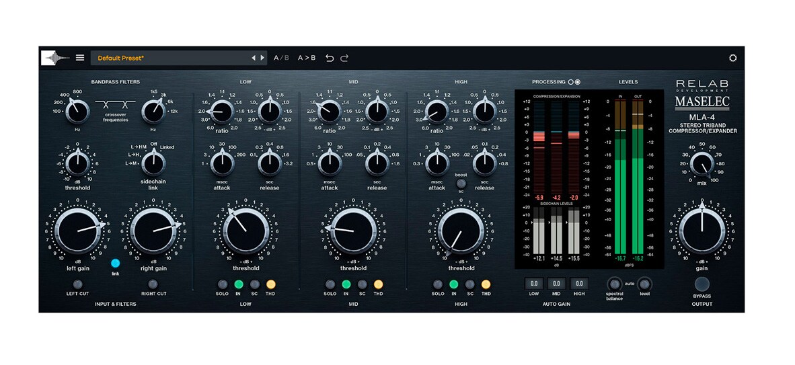The height and width of the screenshot is (365, 795).
Task: Toggle auto spectral balance button
Action: coord(615,284)
